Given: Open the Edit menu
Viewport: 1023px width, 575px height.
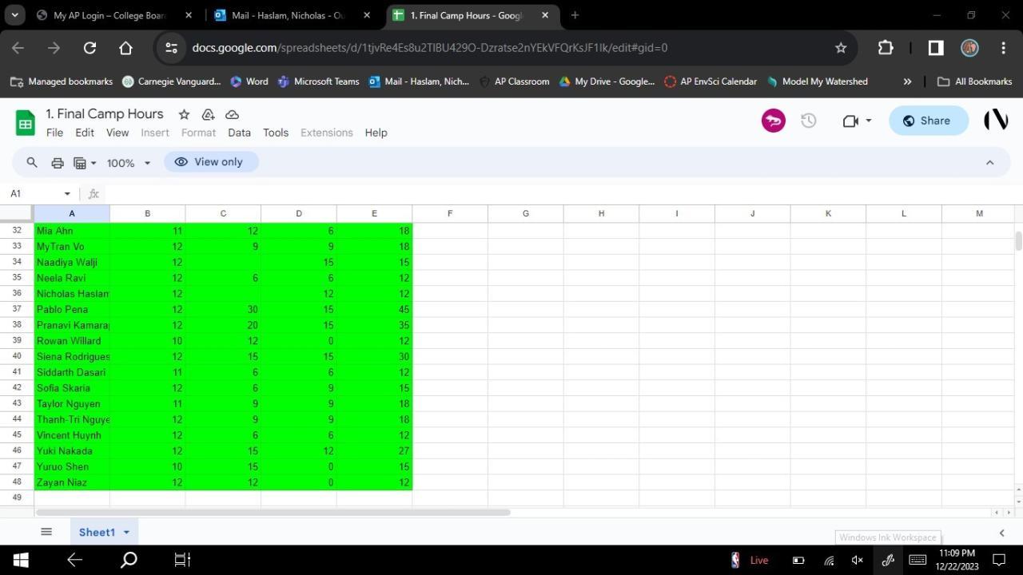Looking at the screenshot, I should coord(85,133).
